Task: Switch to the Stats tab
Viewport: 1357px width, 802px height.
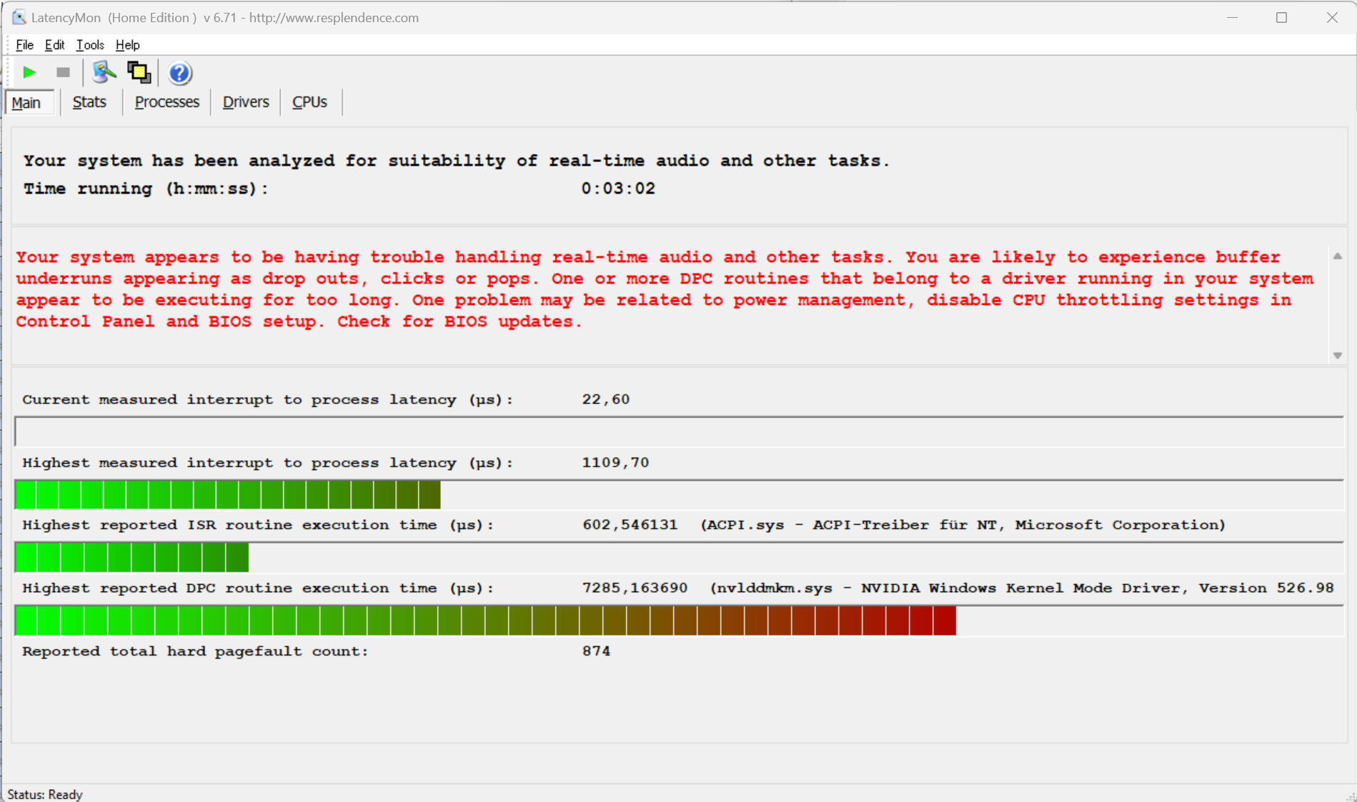Action: click(x=89, y=102)
